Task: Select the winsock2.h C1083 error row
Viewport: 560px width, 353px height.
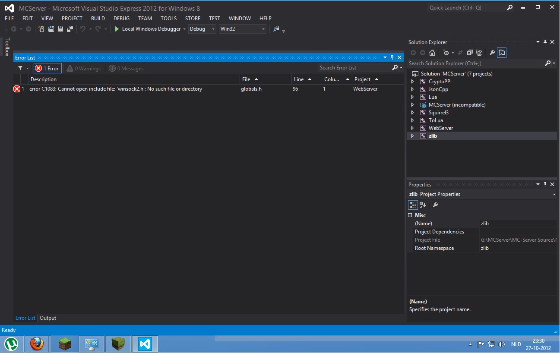Action: tap(116, 89)
